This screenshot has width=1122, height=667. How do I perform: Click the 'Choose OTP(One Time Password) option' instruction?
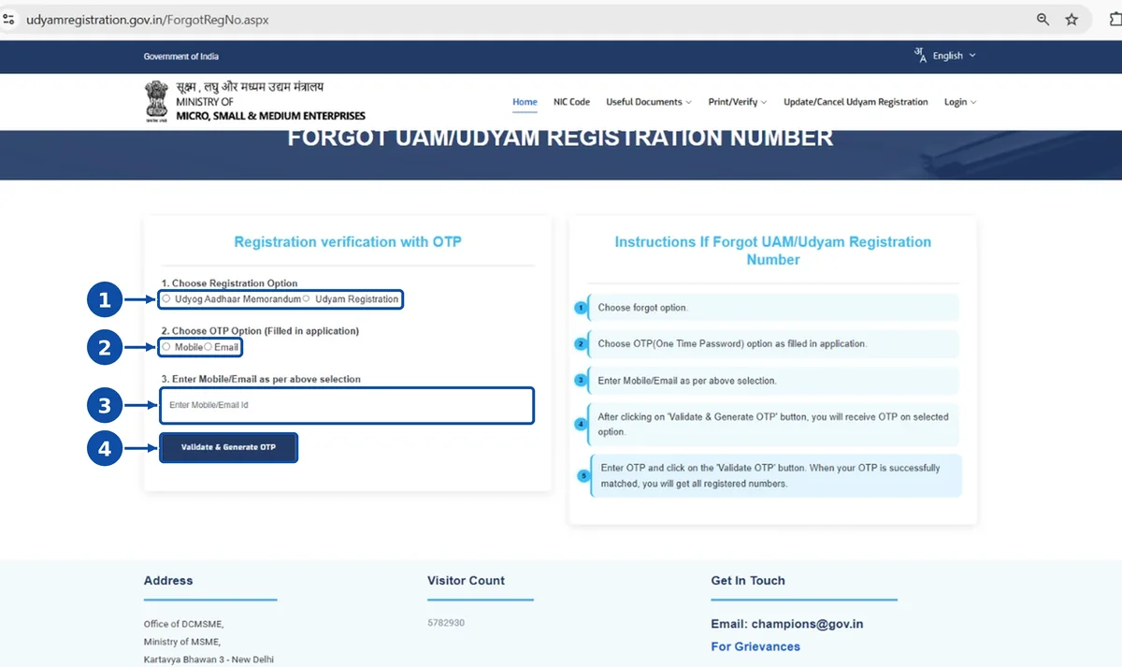coord(732,343)
